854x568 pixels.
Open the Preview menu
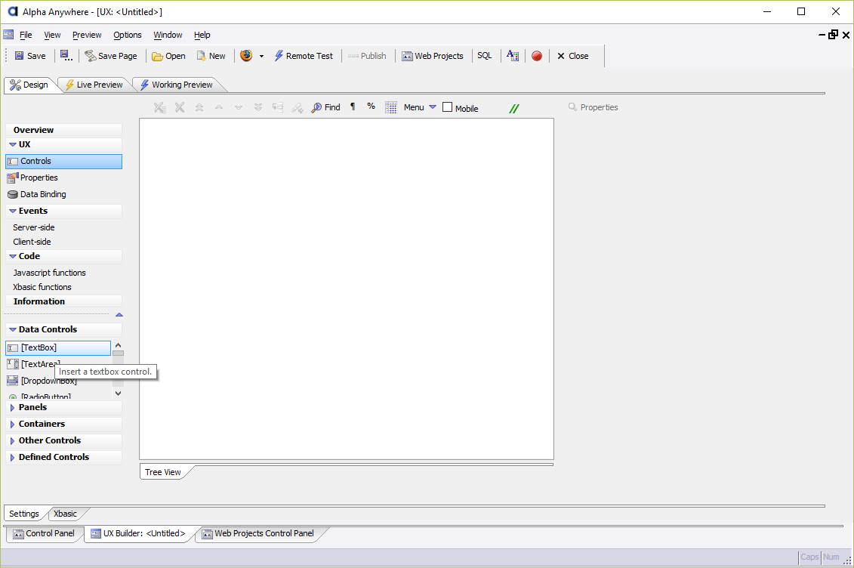click(87, 35)
